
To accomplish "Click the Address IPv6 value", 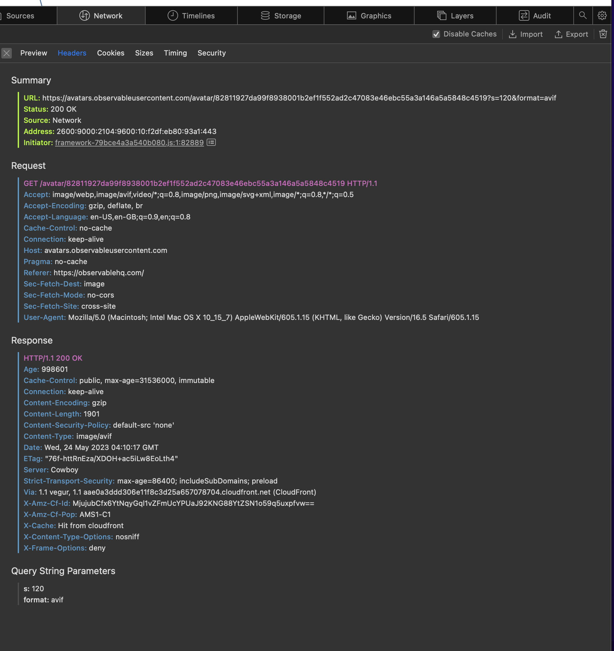I will pyautogui.click(x=136, y=131).
